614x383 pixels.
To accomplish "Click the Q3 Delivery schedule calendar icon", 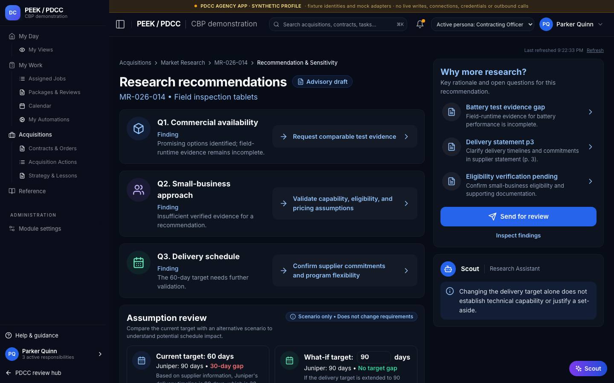I will coord(139,263).
